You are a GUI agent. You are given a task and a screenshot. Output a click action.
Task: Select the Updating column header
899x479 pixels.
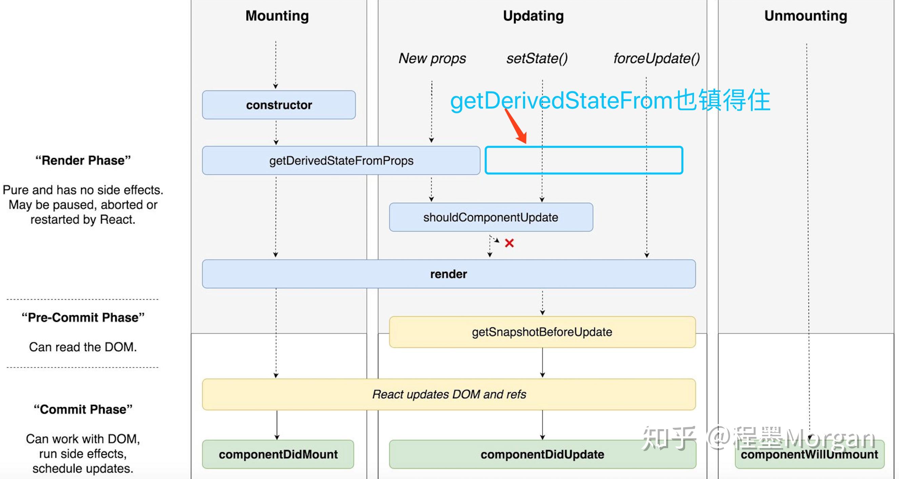click(x=533, y=15)
